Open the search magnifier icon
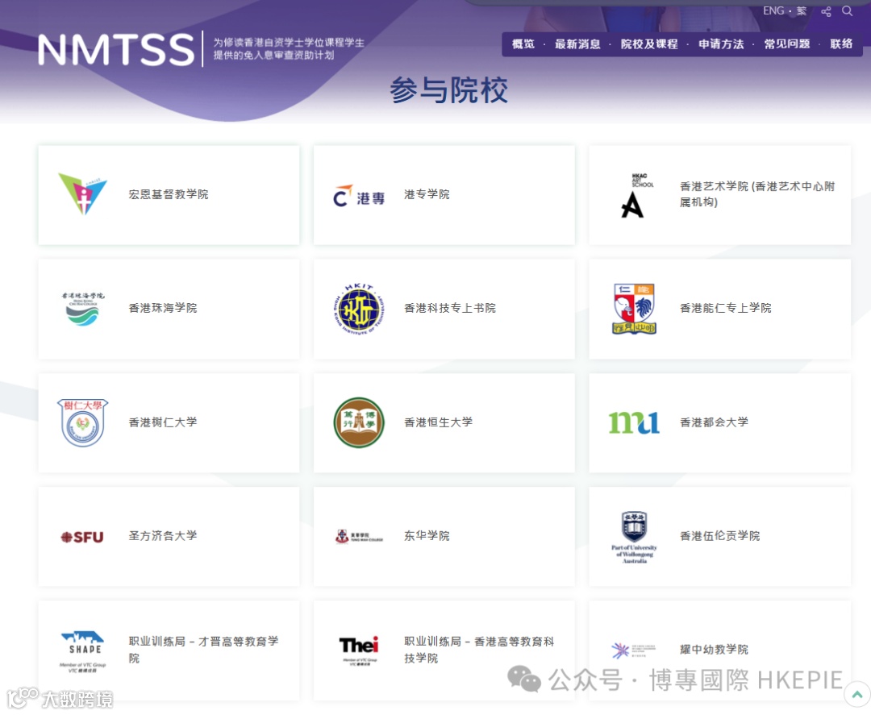 coord(847,11)
